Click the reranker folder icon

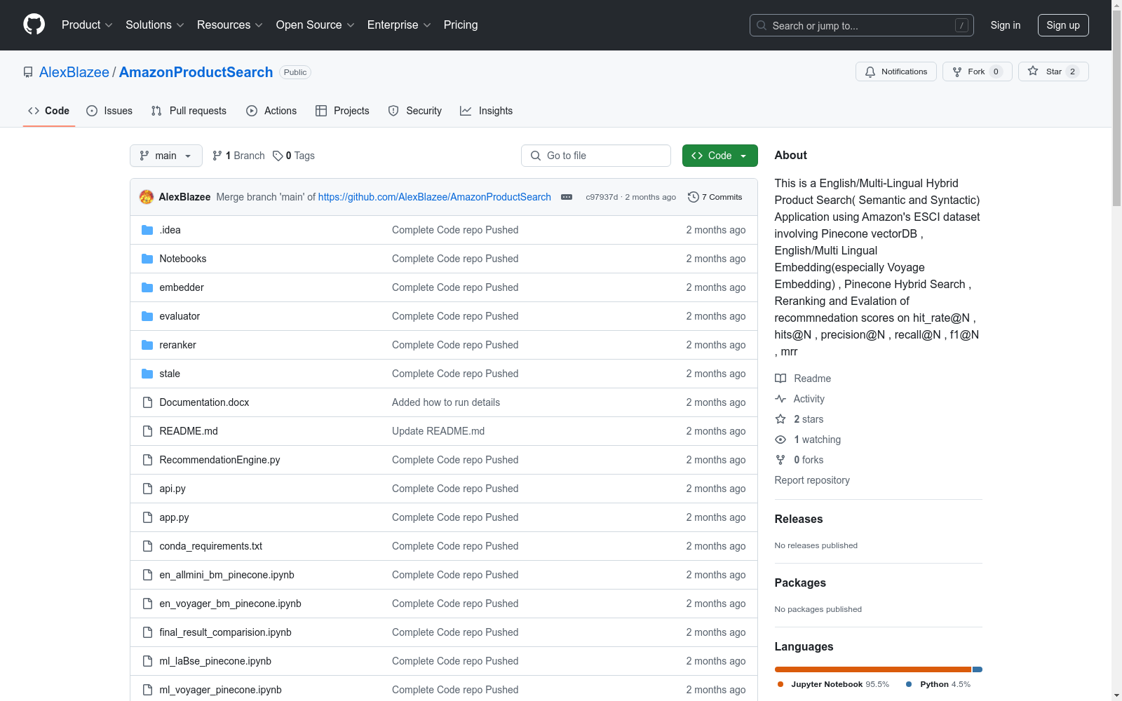click(x=147, y=345)
